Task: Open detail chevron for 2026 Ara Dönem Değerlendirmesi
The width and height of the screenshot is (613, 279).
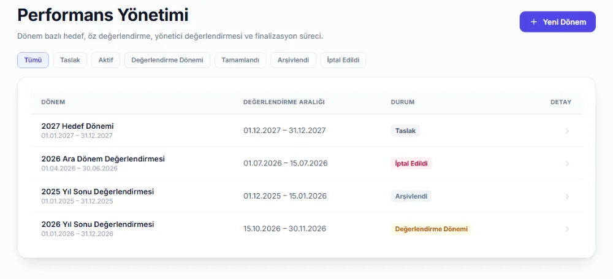Action: (x=567, y=164)
